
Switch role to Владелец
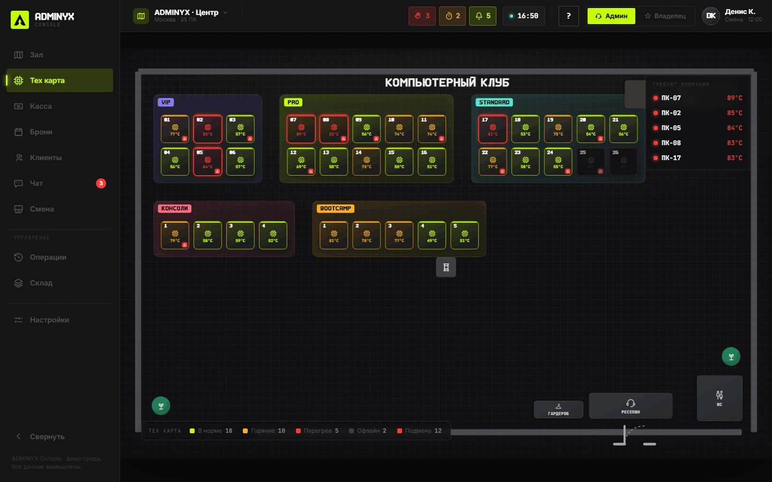tap(665, 16)
